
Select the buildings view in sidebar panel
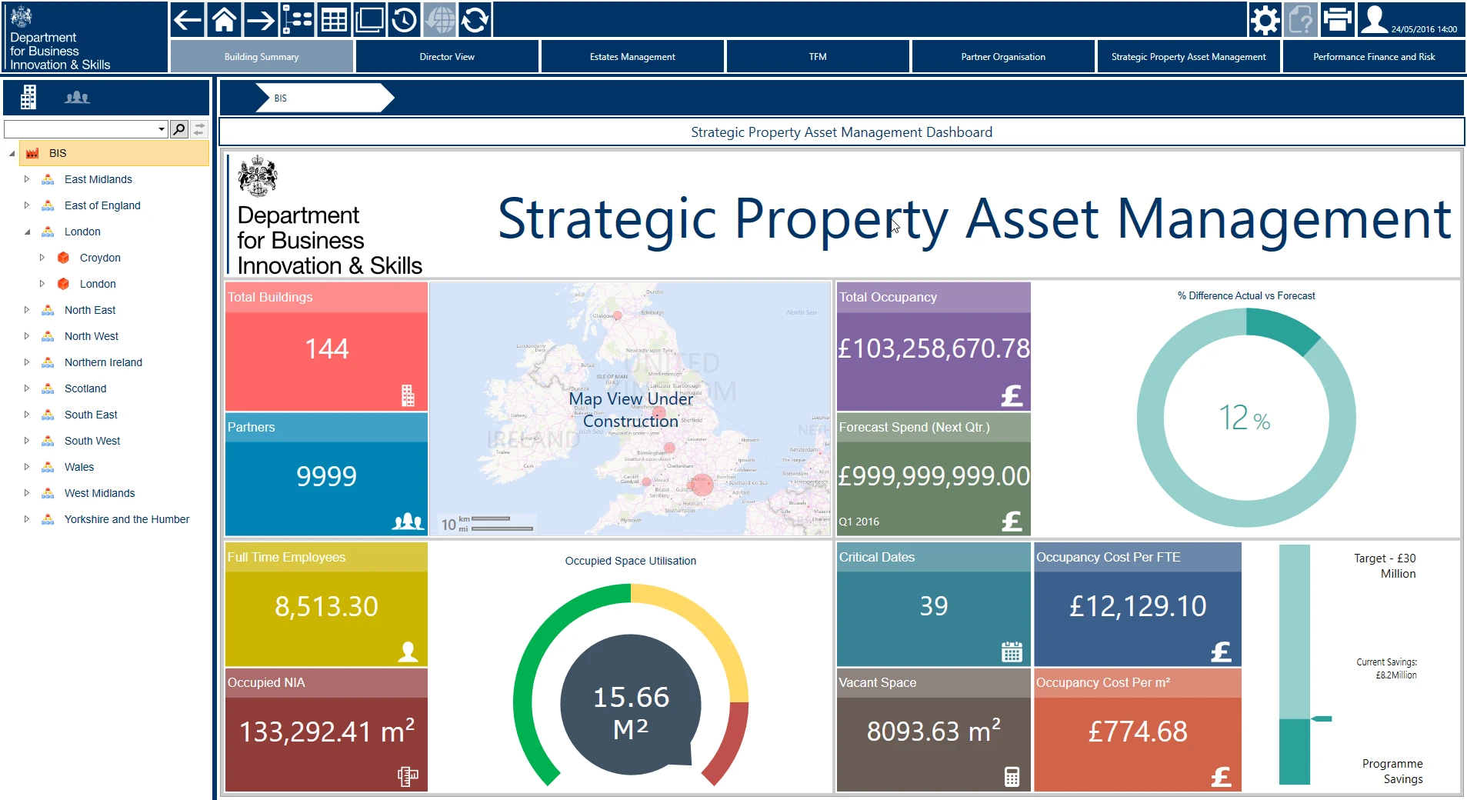(x=28, y=97)
